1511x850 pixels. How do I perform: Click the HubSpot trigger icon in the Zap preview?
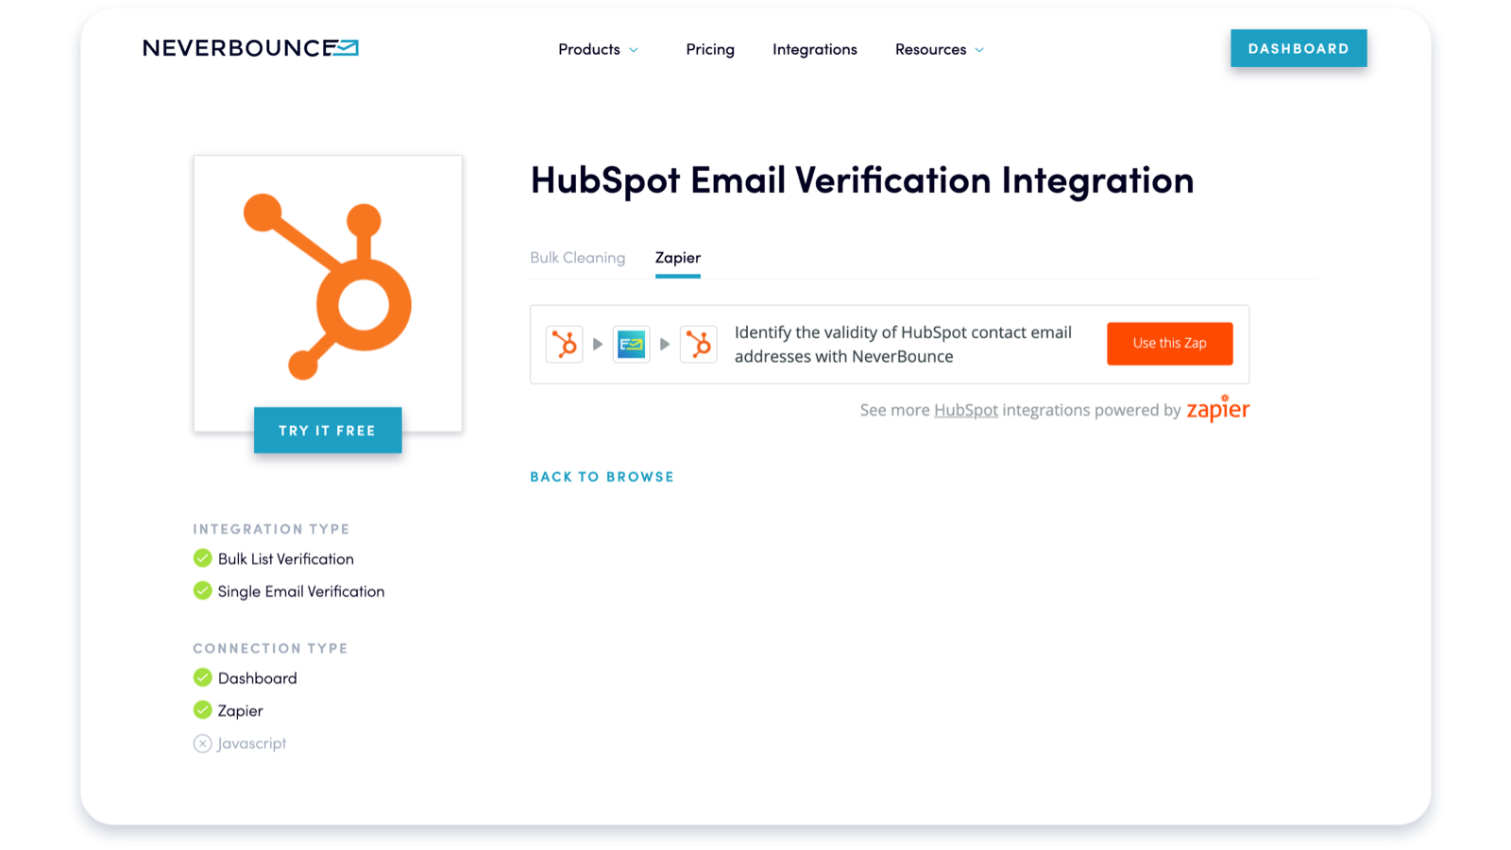[x=564, y=344]
